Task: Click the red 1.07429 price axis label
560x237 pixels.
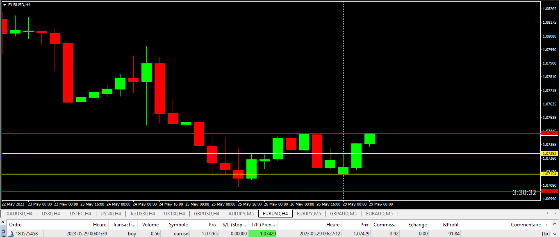Action: [550, 133]
